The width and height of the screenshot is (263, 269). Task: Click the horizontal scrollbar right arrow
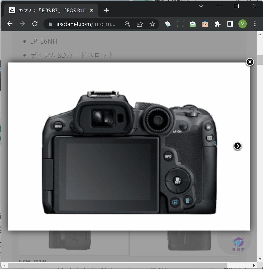click(x=254, y=265)
